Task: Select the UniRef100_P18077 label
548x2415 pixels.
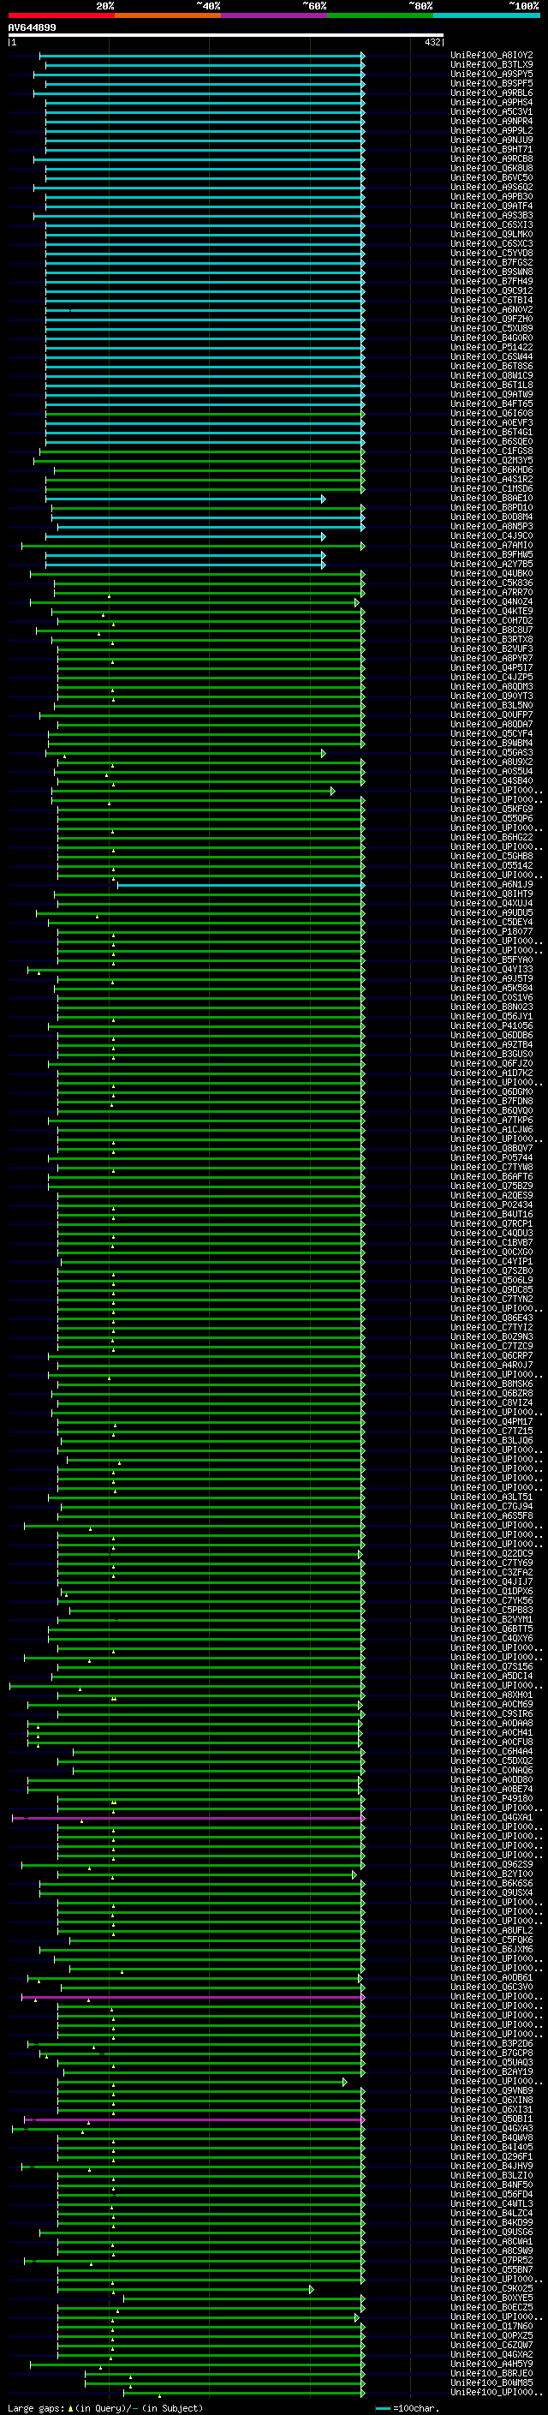Action: click(491, 932)
